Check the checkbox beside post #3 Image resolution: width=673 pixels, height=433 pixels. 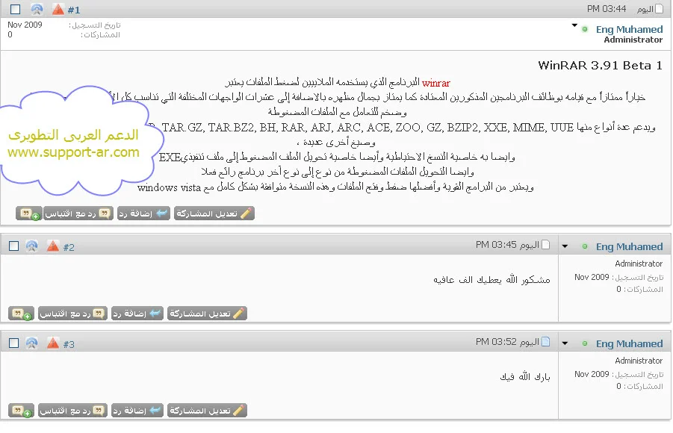(x=13, y=343)
